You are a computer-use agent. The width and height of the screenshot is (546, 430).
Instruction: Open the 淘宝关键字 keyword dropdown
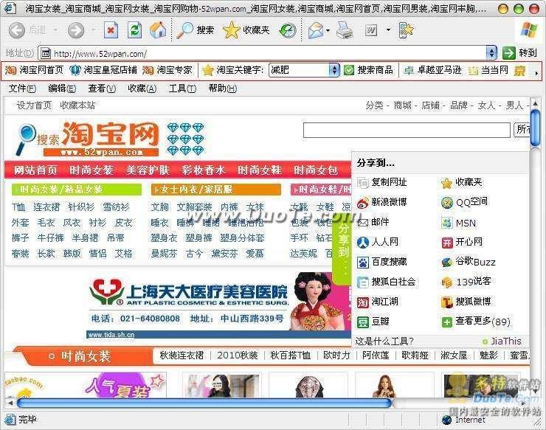click(334, 70)
